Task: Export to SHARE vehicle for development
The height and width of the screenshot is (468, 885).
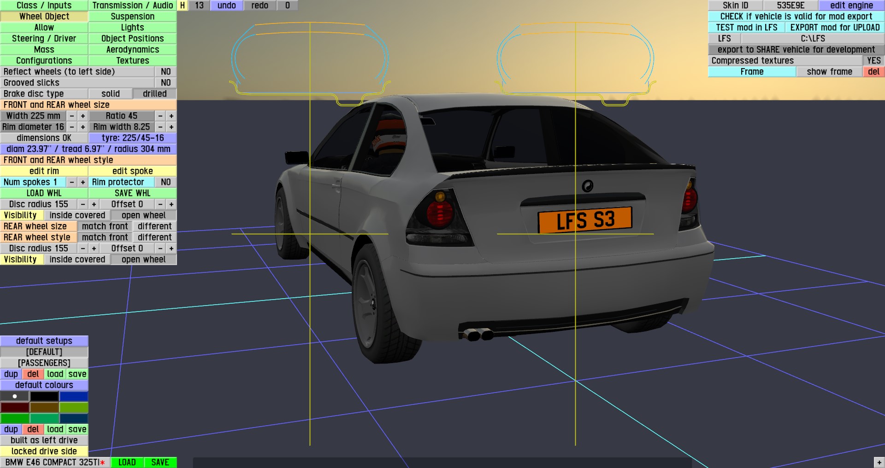Action: 796,50
